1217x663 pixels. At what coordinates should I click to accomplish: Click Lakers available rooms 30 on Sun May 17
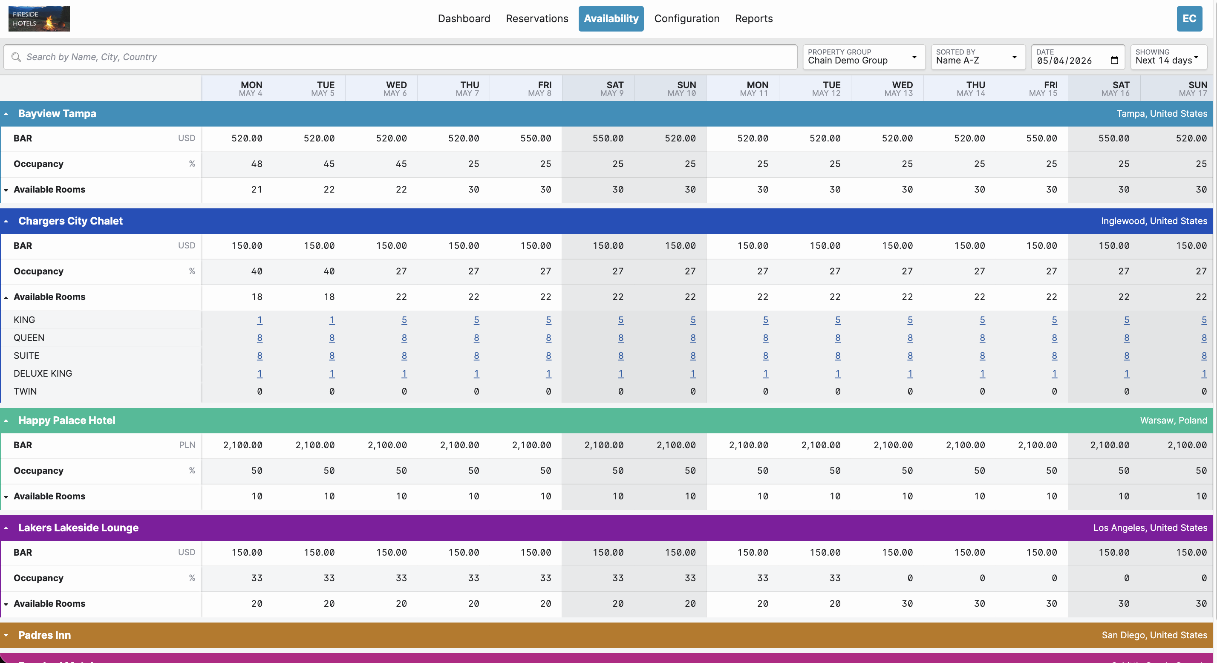point(1201,603)
